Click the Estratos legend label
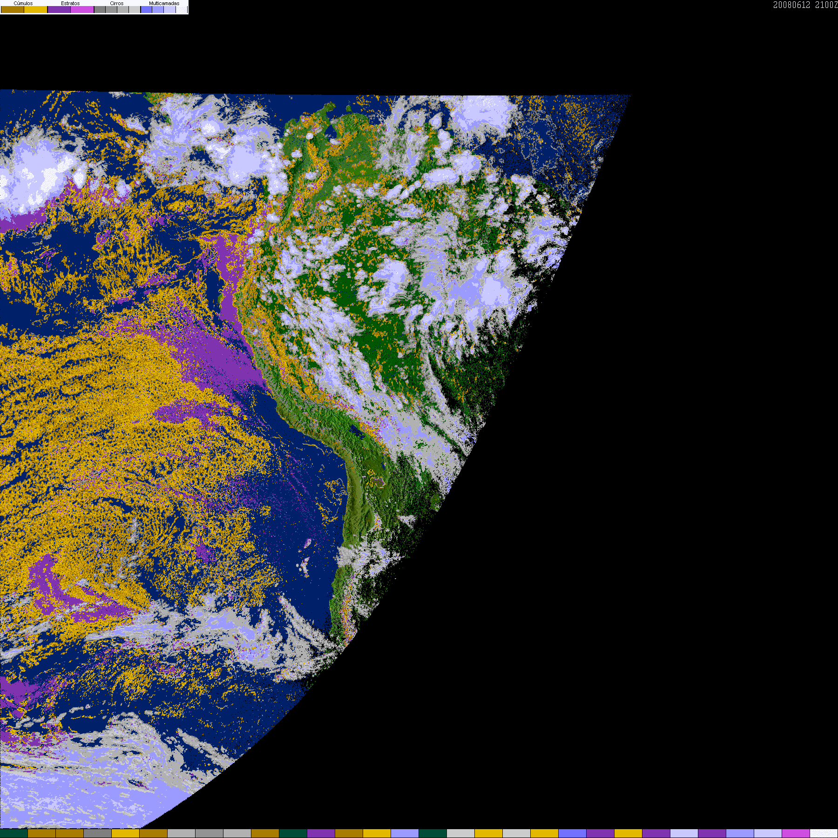Screen dimensions: 838x838 pos(70,3)
